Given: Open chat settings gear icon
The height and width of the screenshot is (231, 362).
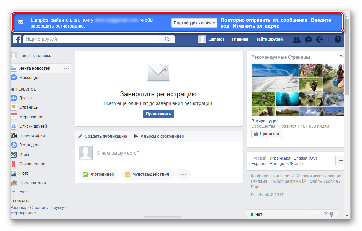Looking at the screenshot, I should tap(331, 214).
